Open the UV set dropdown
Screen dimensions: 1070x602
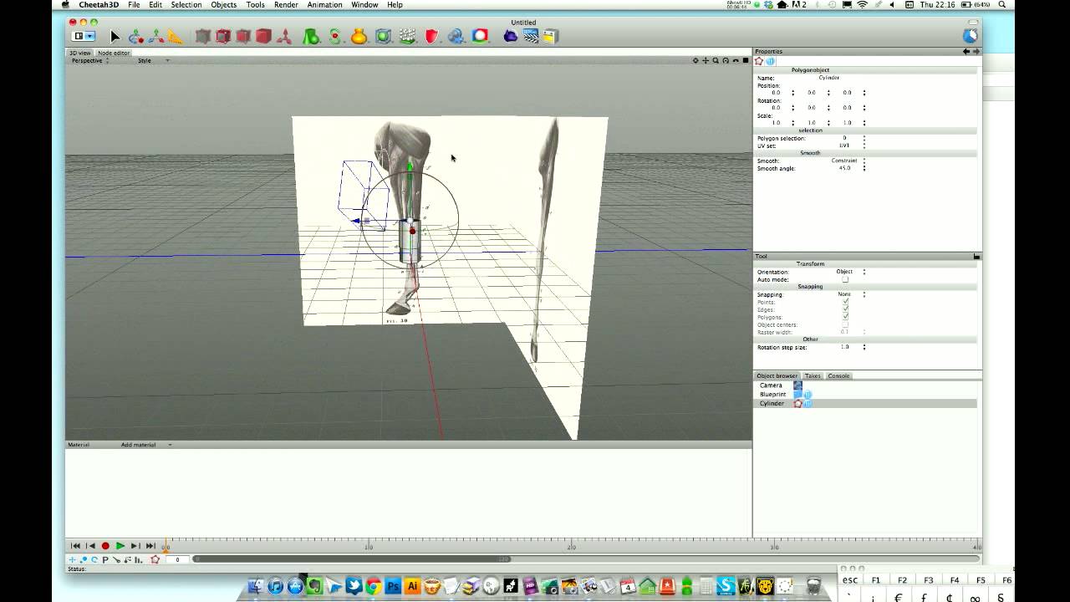click(x=851, y=145)
